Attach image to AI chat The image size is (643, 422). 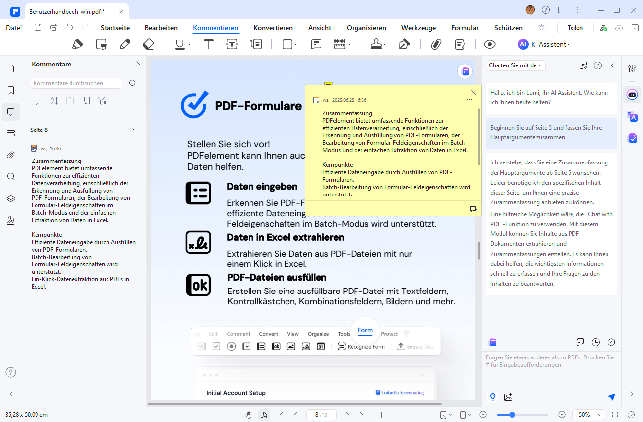(508, 397)
